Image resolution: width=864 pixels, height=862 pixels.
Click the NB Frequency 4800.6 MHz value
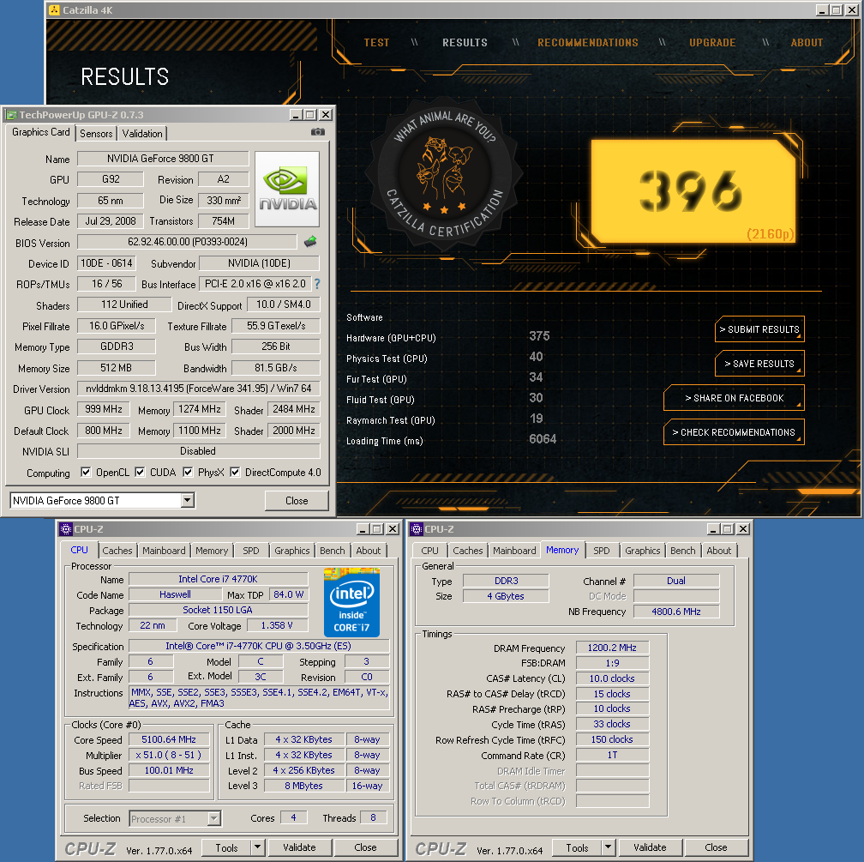click(x=676, y=611)
